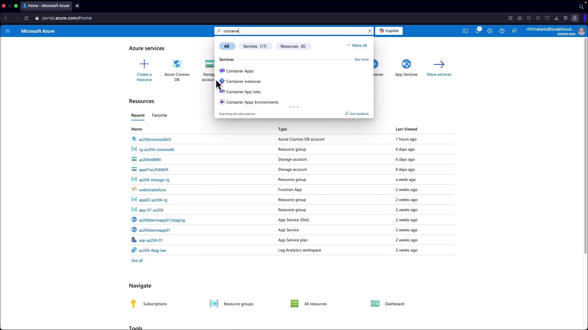Image resolution: width=588 pixels, height=330 pixels.
Task: Clear the search box with X
Action: pyautogui.click(x=370, y=31)
